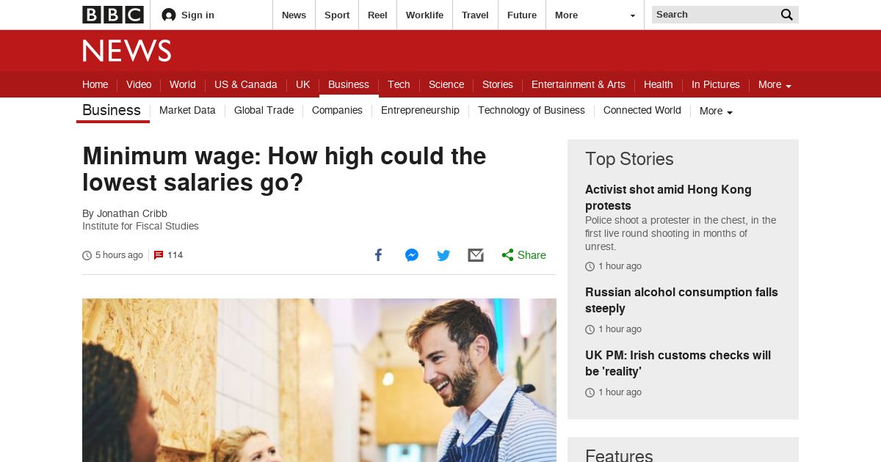Click the Minimum wage article headline
The image size is (881, 462).
click(x=284, y=169)
